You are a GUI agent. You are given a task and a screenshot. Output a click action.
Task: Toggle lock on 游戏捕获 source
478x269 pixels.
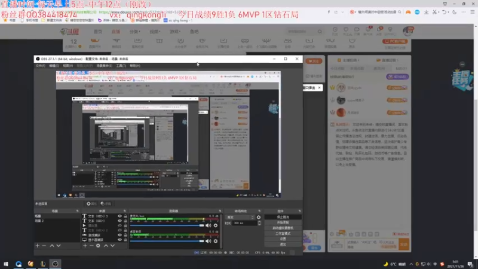(125, 235)
